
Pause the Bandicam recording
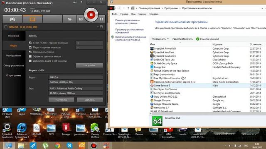coord(101,19)
